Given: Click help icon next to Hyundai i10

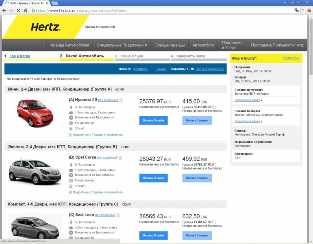Looking at the screenshot, I should [x=121, y=100].
